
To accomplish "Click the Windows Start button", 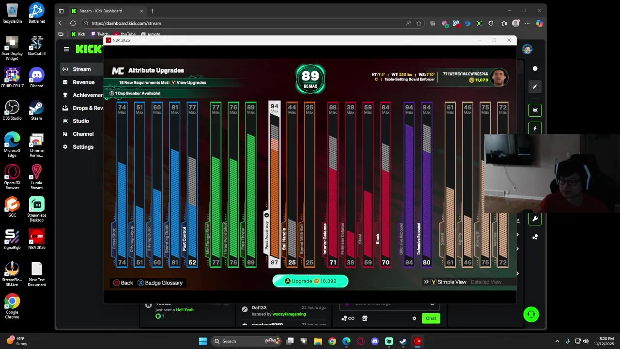I will (x=203, y=341).
